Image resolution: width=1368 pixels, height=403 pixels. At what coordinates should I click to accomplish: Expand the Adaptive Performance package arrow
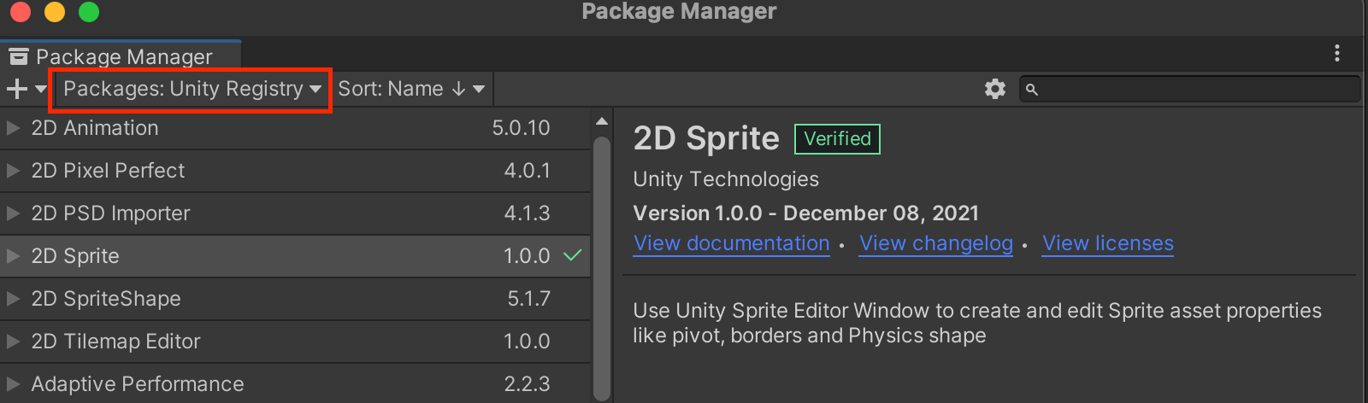click(x=13, y=384)
